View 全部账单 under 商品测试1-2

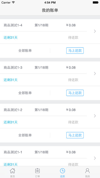tap(25, 135)
